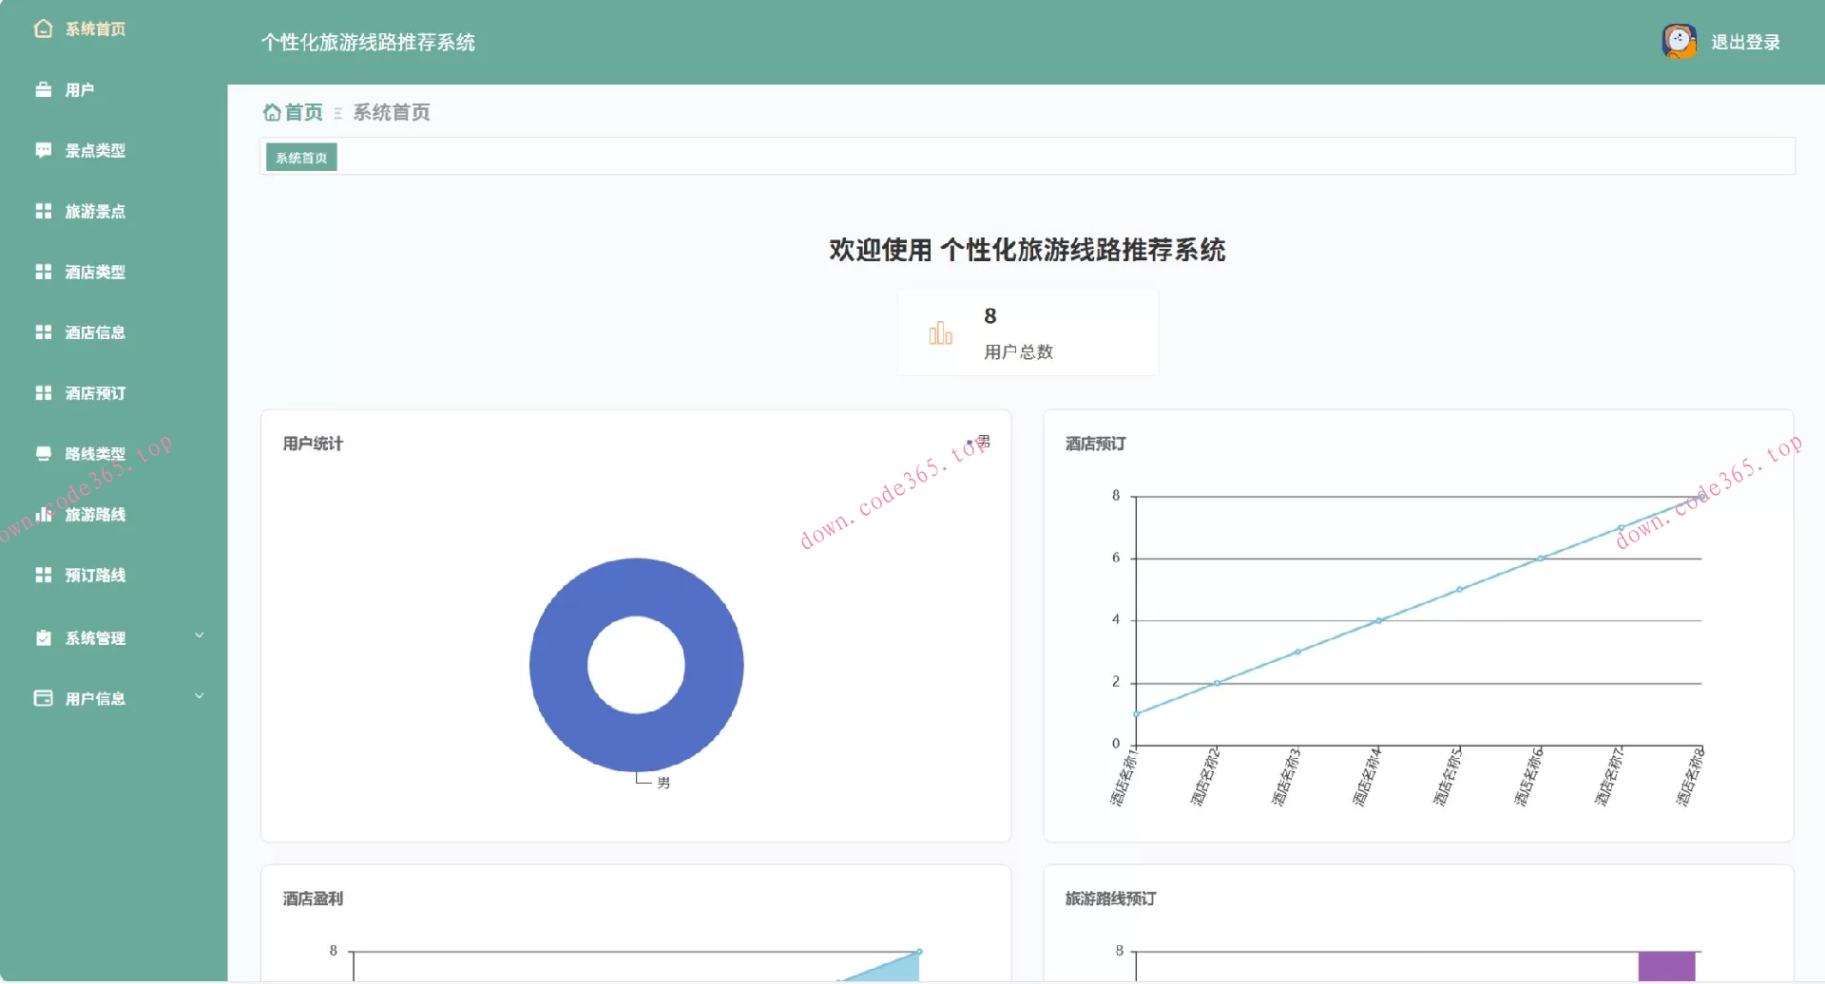Open 景点类型 from the sidebar
Image resolution: width=1825 pixels, height=984 pixels.
96,150
